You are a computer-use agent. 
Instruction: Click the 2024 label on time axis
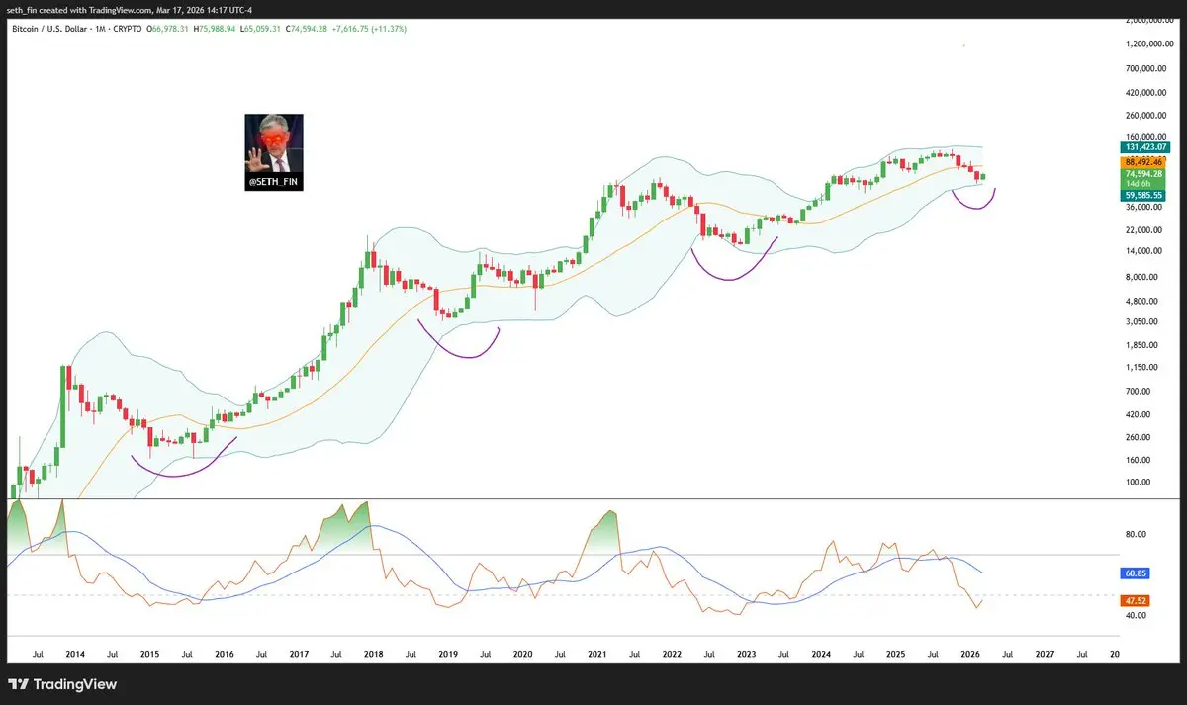[x=821, y=654]
